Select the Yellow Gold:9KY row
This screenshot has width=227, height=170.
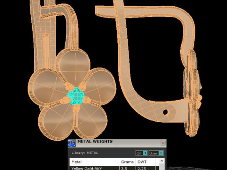pyautogui.click(x=114, y=168)
